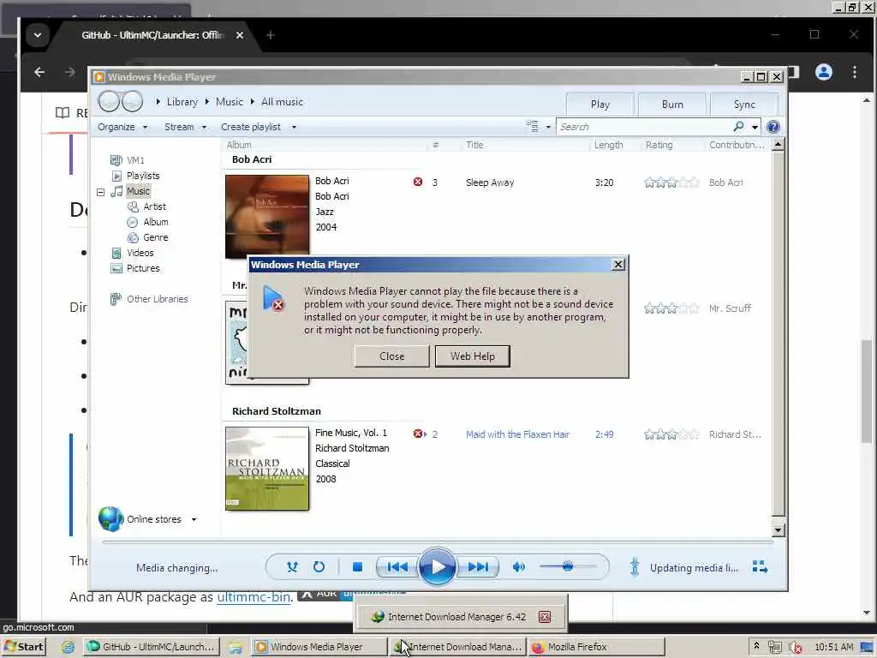877x658 pixels.
Task: Open the Organize menu
Action: [122, 127]
